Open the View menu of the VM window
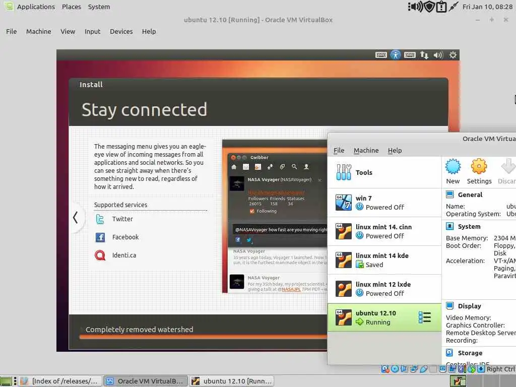 coord(68,32)
